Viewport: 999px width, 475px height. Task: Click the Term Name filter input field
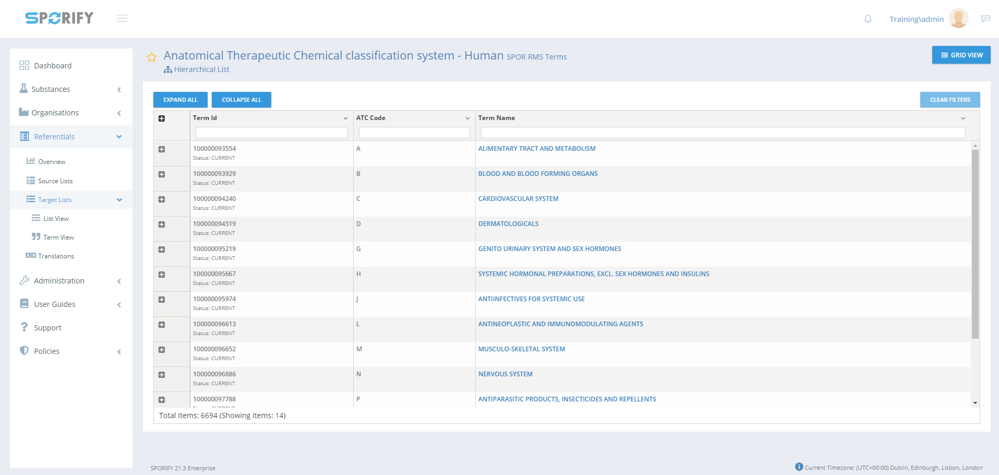tap(723, 133)
